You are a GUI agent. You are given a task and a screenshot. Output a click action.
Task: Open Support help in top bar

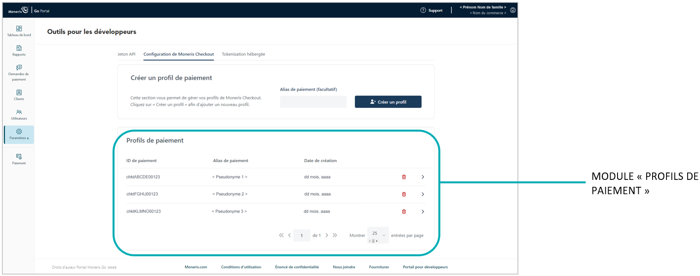click(x=431, y=10)
